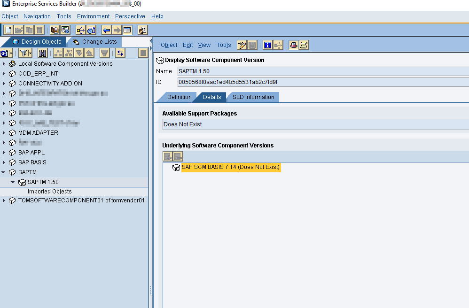Click the funnel filter icon
The image size is (469, 308).
(x=23, y=53)
